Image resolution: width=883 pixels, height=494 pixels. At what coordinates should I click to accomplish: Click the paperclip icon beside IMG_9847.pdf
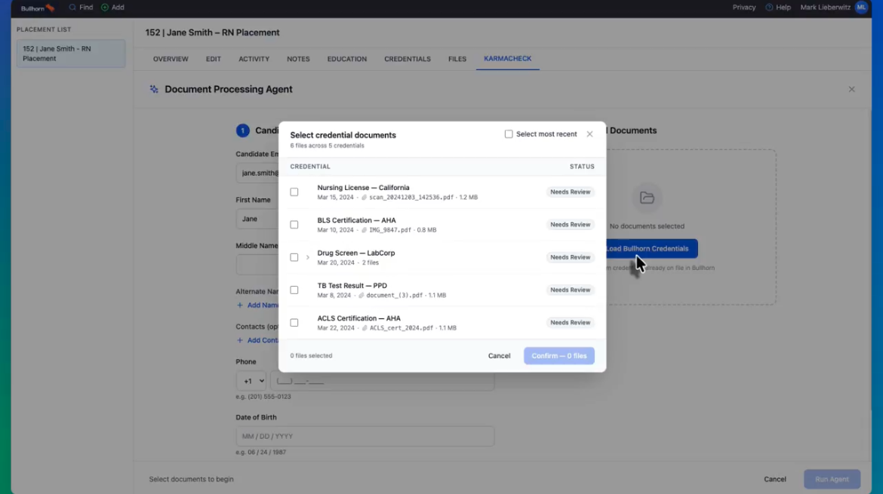[364, 230]
